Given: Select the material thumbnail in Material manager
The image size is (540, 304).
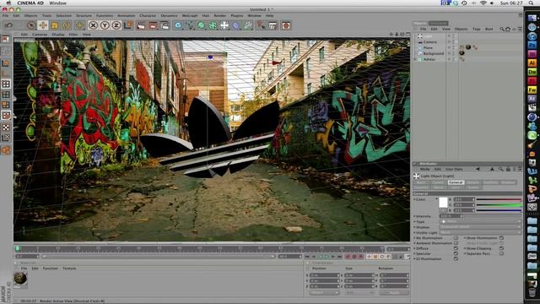Looking at the screenshot, I should tap(20, 278).
